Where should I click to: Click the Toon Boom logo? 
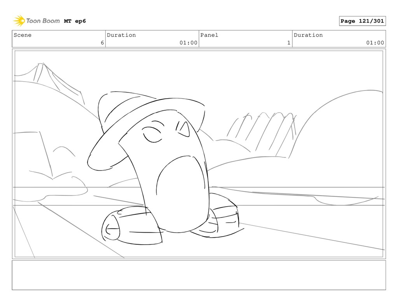[37, 21]
